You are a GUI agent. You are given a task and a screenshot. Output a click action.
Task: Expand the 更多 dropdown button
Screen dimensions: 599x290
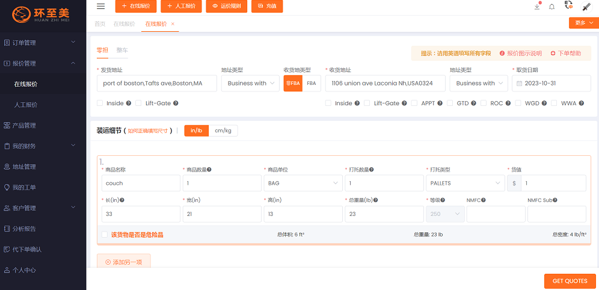[583, 23]
